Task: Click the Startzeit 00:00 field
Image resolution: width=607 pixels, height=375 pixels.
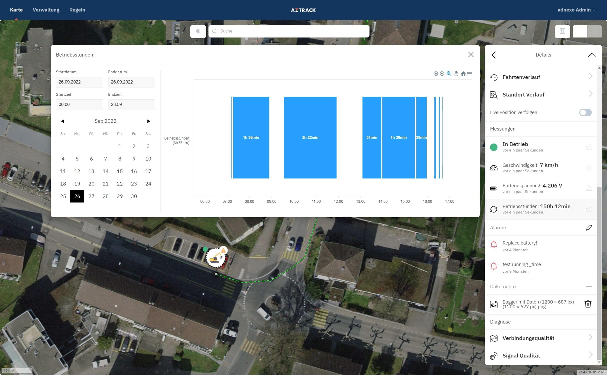Action: coord(79,104)
